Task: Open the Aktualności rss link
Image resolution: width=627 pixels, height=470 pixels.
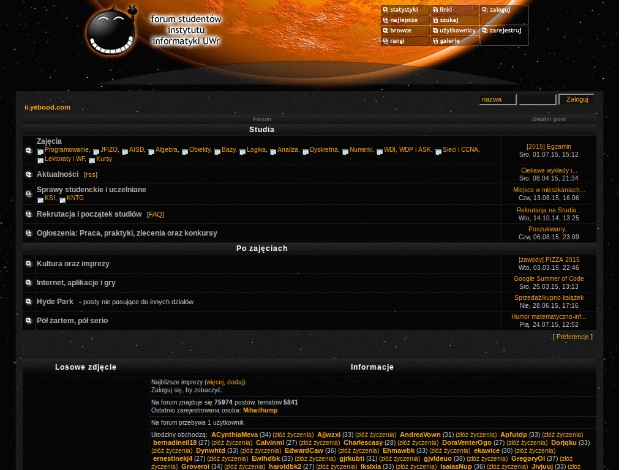Action: pos(91,174)
